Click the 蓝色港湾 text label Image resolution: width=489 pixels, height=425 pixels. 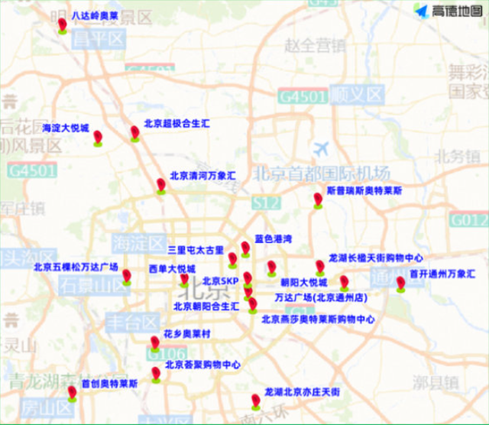click(274, 238)
